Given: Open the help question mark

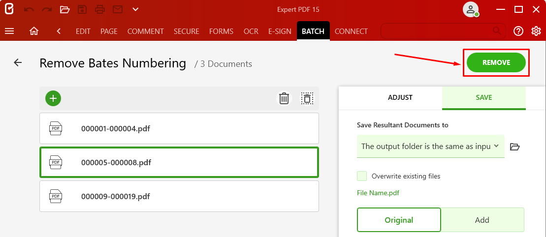Looking at the screenshot, I should (518, 31).
